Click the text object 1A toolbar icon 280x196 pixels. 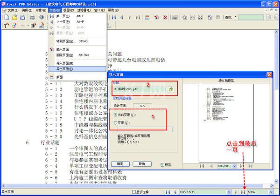(x=184, y=17)
